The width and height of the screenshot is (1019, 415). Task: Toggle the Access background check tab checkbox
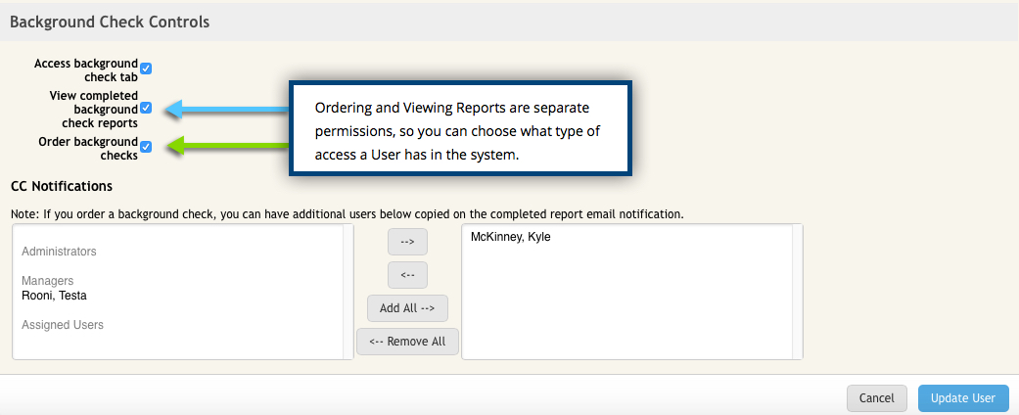[x=146, y=69]
